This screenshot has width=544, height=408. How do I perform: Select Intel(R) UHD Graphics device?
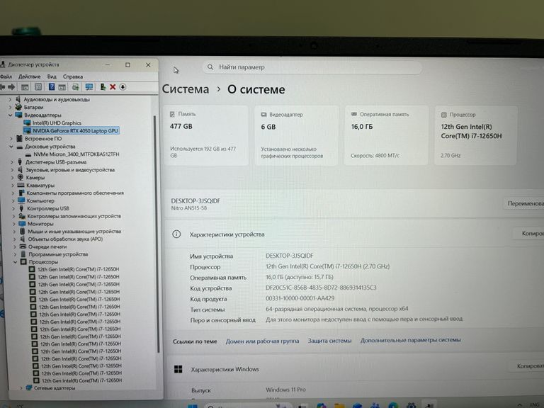[57, 123]
